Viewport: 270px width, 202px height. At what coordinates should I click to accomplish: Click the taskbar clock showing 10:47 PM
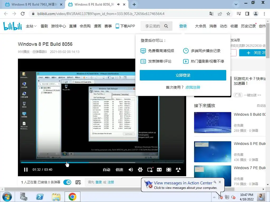coord(247,197)
